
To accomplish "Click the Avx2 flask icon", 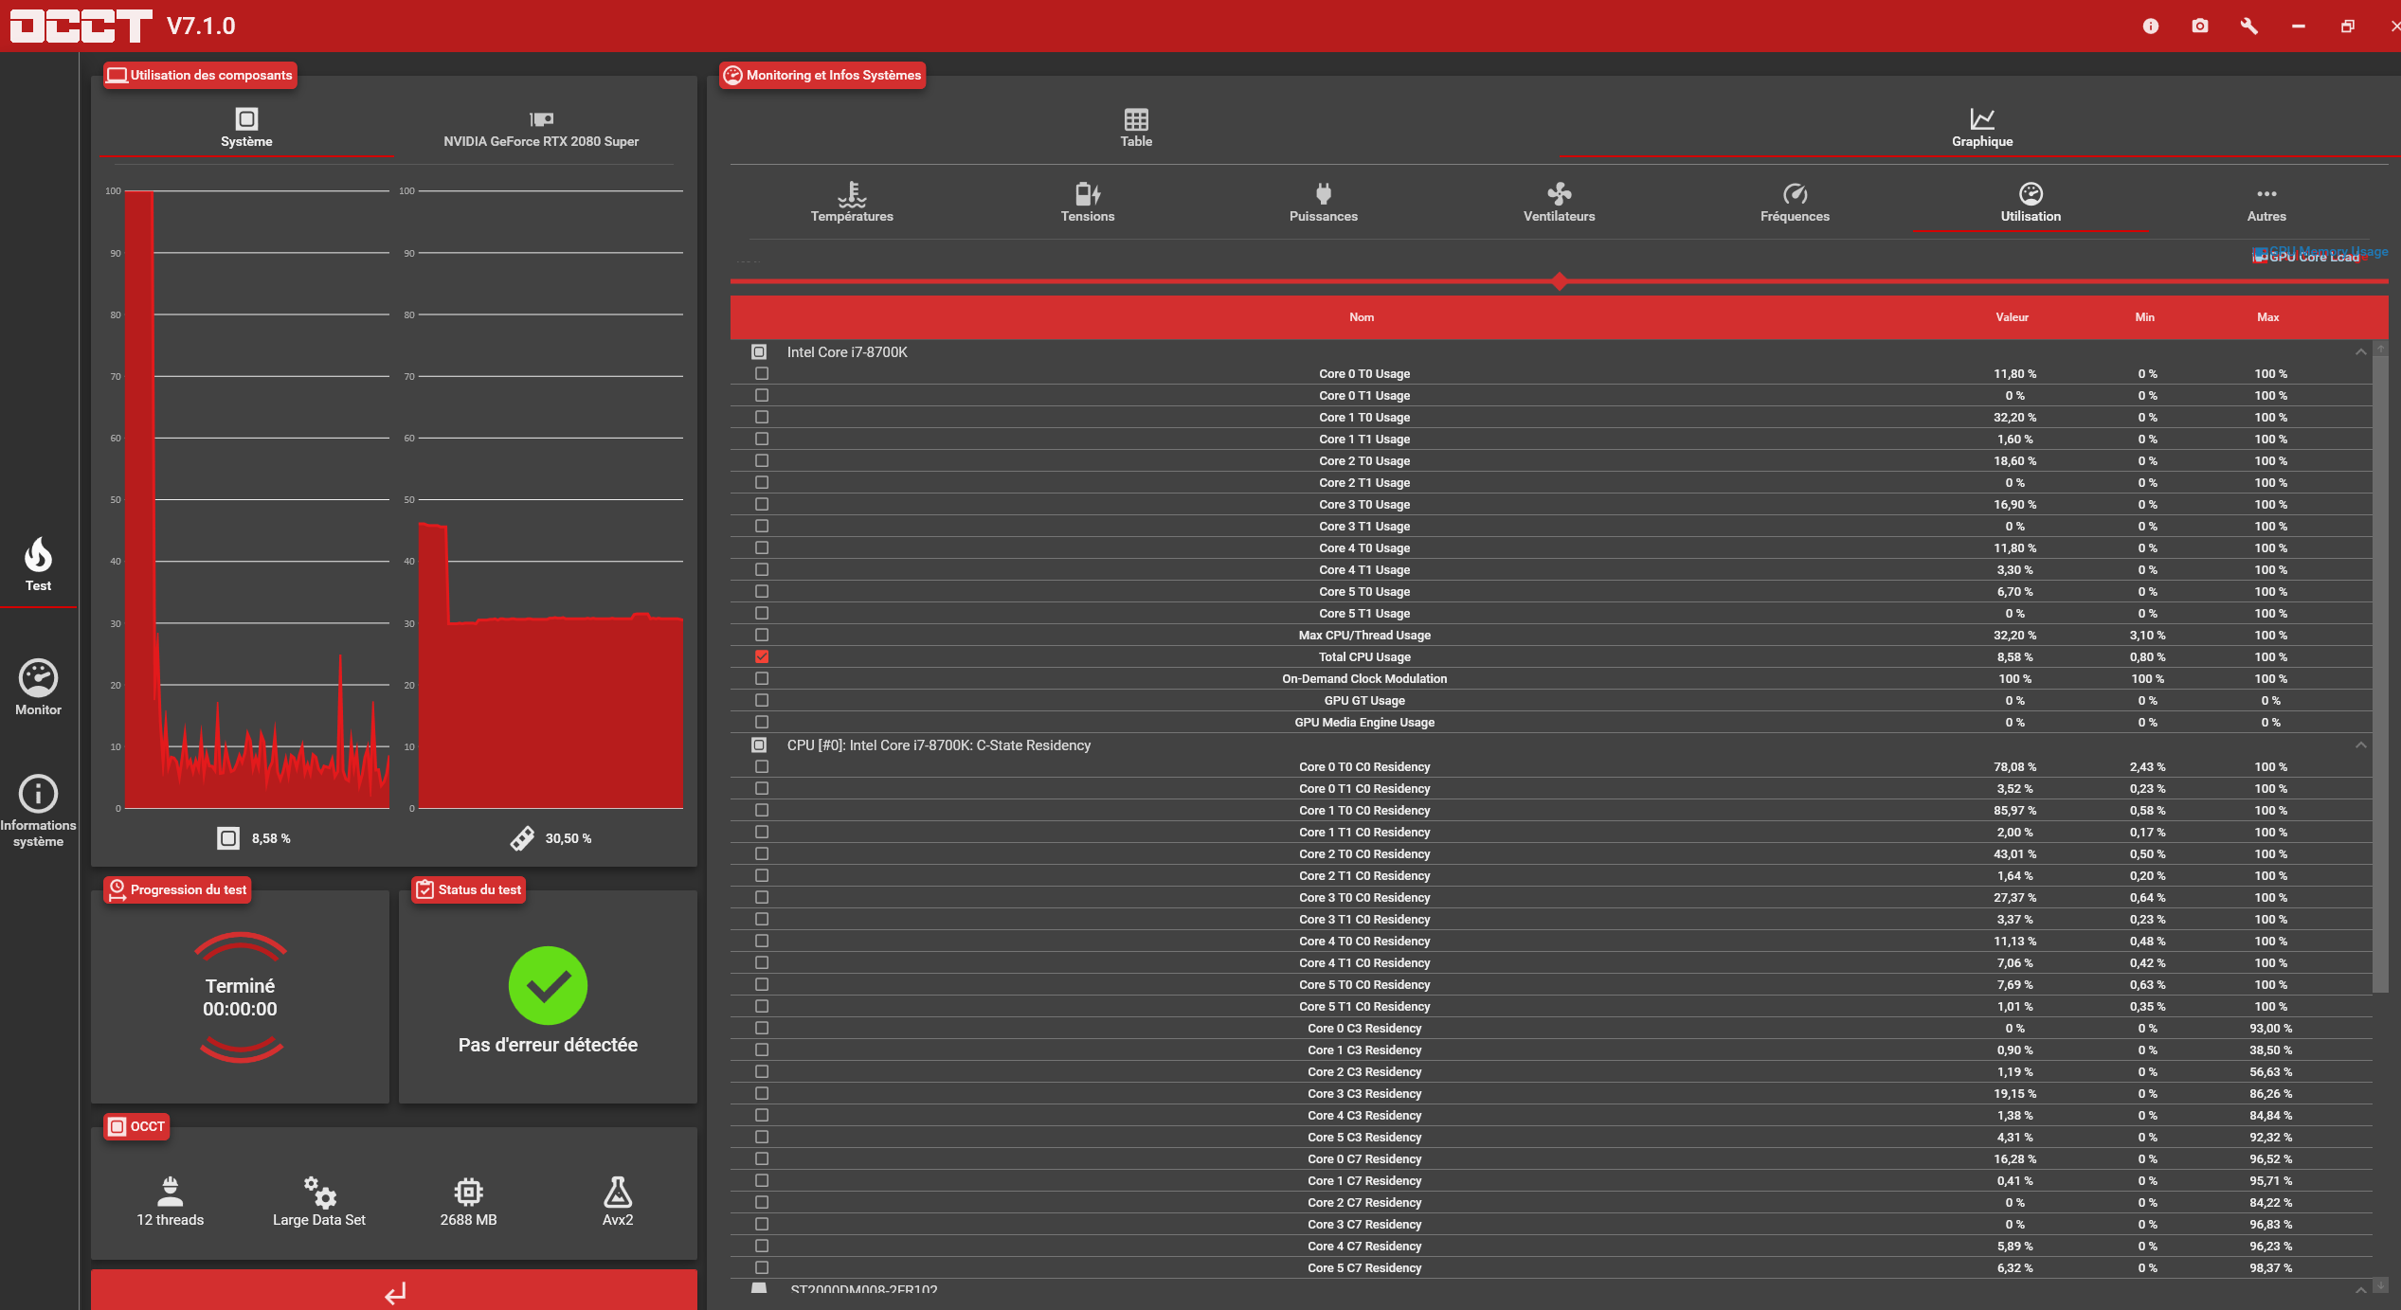I will (x=618, y=1191).
